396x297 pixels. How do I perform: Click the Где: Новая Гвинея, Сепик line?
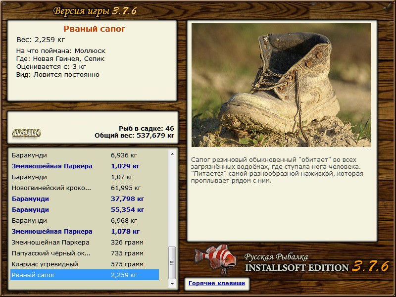[x=60, y=59]
